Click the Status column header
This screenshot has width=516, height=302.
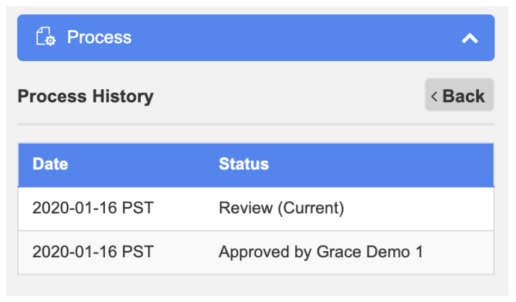pos(244,164)
